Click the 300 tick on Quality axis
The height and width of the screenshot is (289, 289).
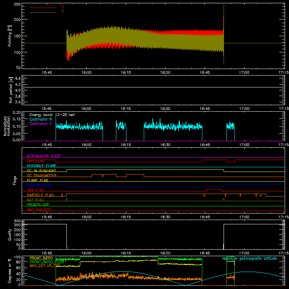click(17, 221)
